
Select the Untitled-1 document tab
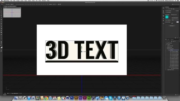tap(10, 6)
